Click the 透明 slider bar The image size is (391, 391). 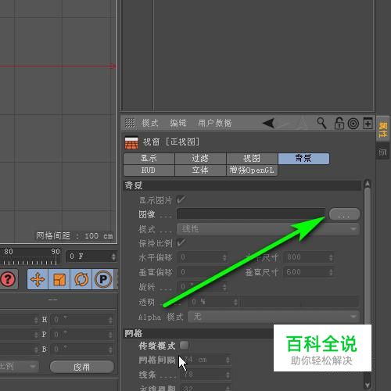[x=300, y=302]
